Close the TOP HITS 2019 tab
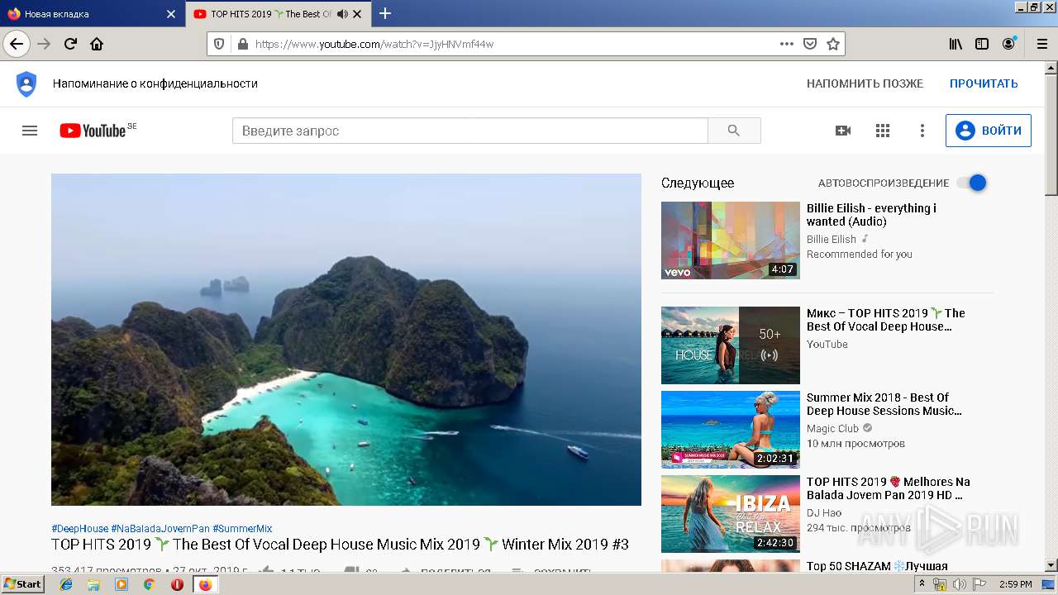Viewport: 1058px width, 595px height. pyautogui.click(x=357, y=14)
